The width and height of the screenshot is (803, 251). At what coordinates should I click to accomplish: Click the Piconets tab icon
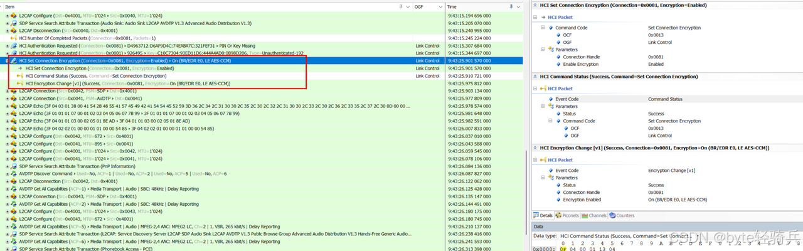point(558,215)
